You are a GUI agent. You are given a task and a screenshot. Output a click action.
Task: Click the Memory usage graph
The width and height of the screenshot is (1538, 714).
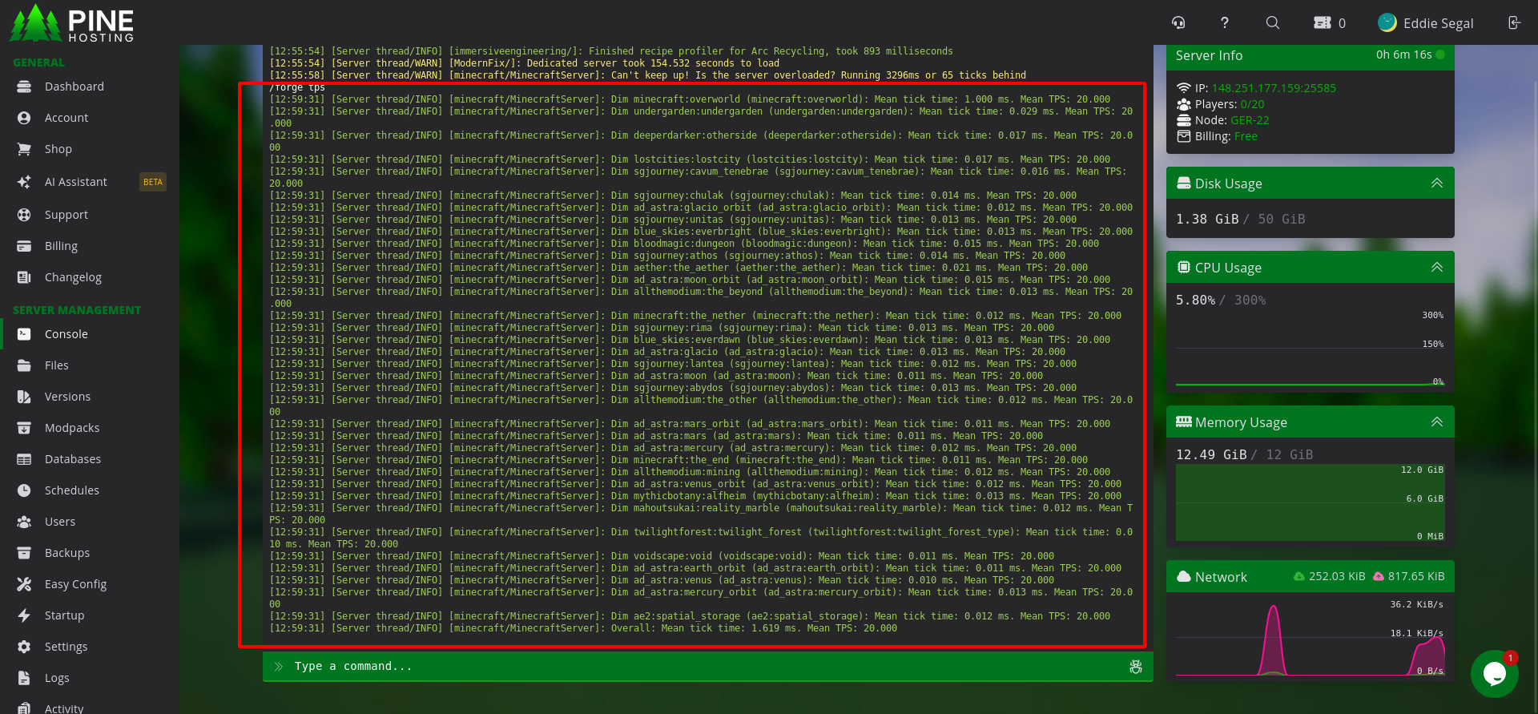(1311, 502)
